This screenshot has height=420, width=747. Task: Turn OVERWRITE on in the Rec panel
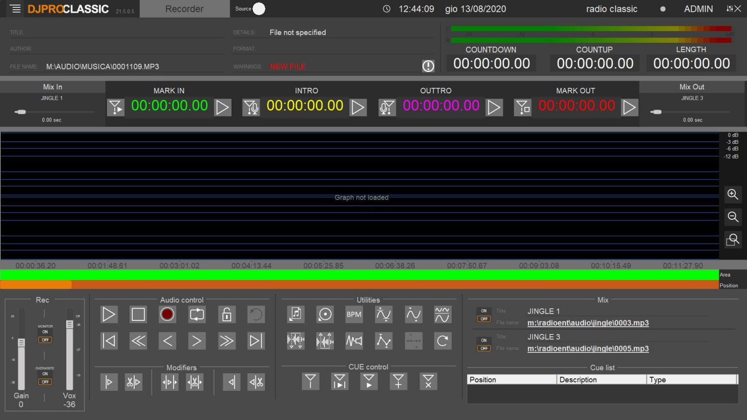click(45, 374)
